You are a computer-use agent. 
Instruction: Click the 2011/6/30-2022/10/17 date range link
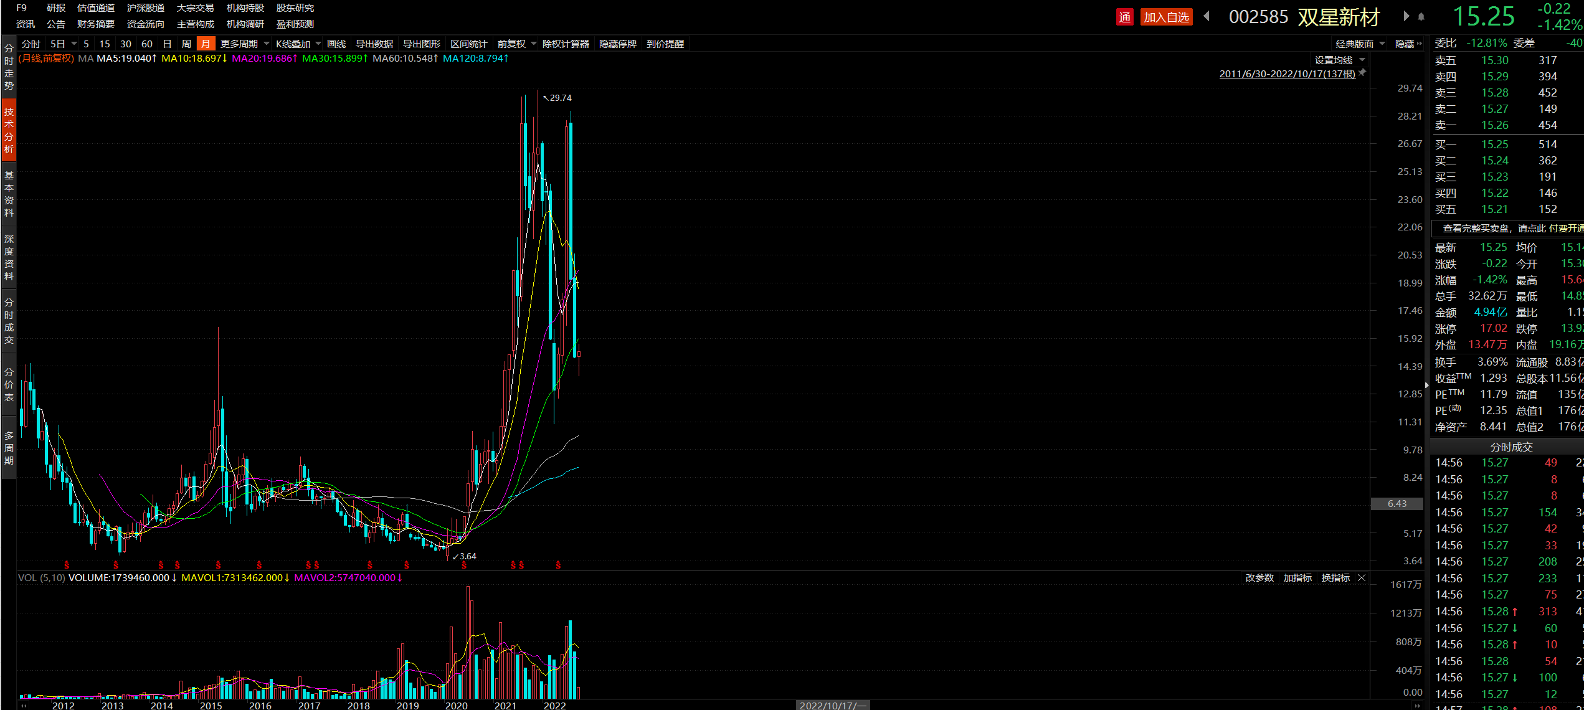(1286, 73)
